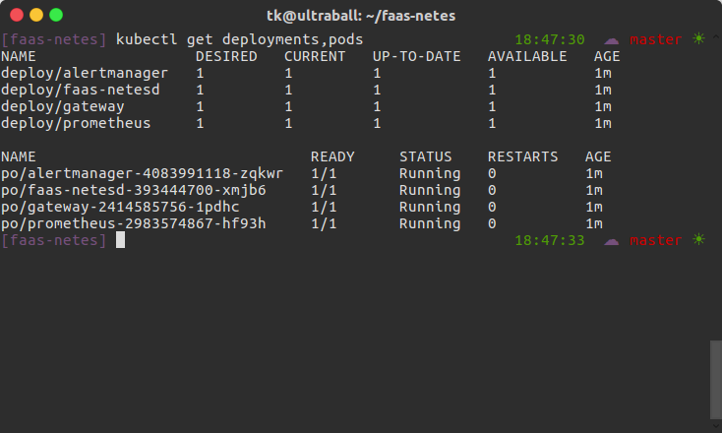Click the Running status of the gateway pod
Screen dimensions: 722x433
430,208
